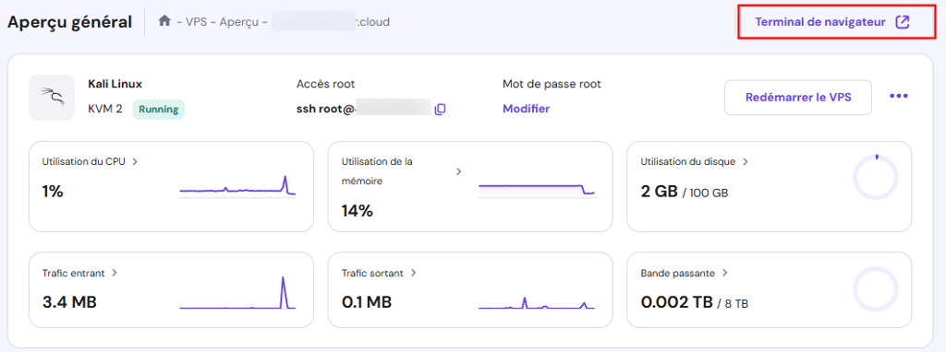Click the Accès root label

(x=326, y=84)
